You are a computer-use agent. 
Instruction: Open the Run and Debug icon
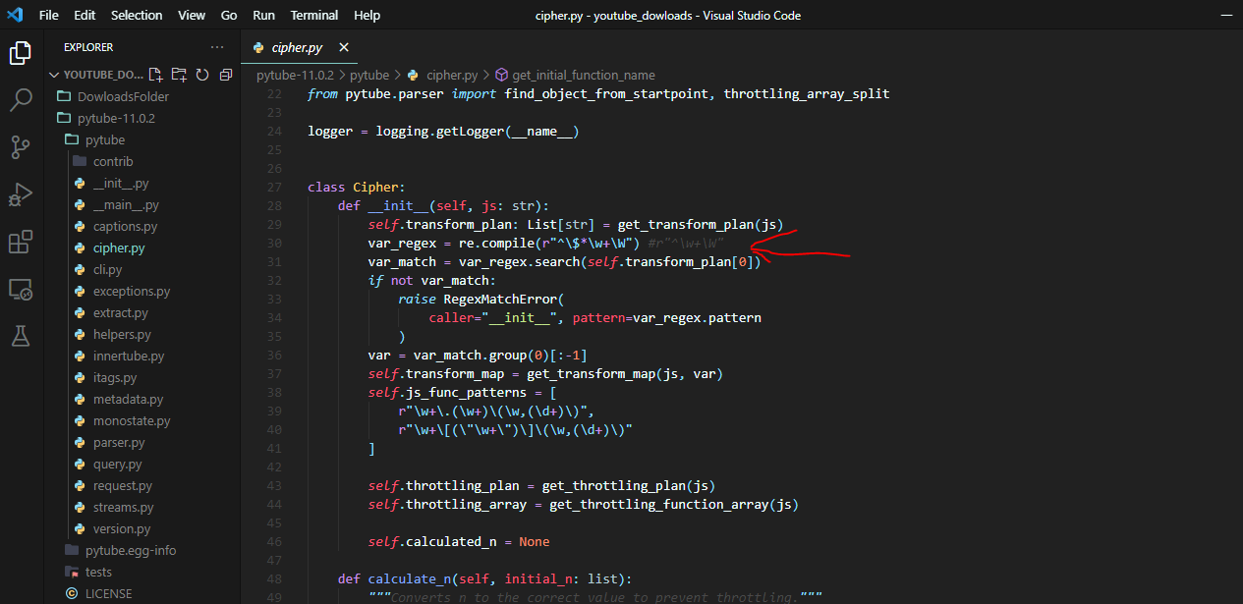(x=20, y=194)
